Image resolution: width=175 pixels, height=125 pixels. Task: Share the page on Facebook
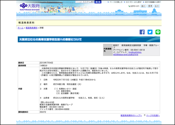pos(142,32)
